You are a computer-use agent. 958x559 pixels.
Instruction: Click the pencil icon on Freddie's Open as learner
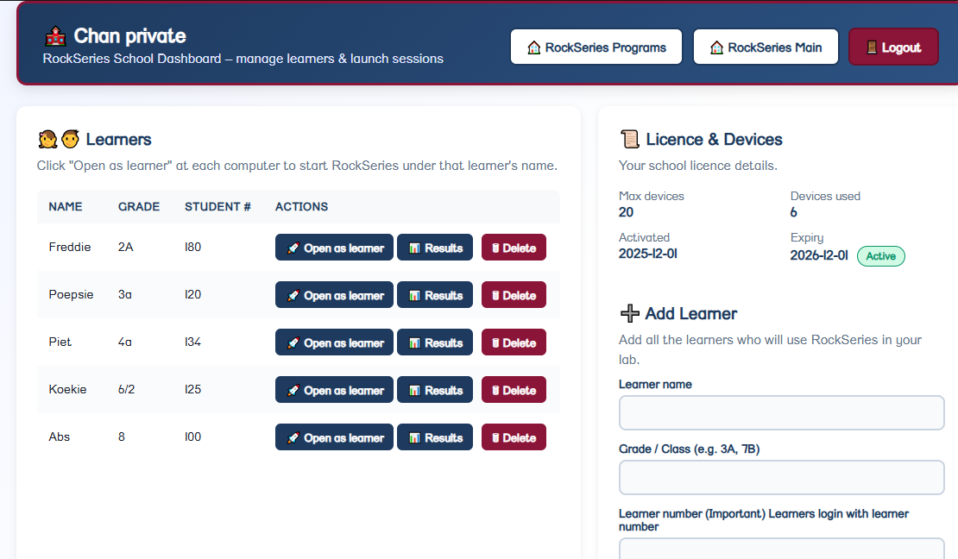click(x=292, y=248)
